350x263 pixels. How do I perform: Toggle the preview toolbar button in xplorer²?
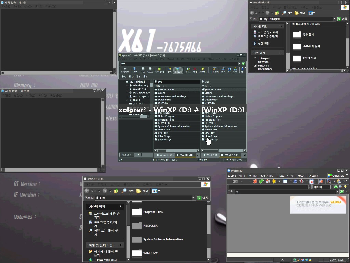tap(178, 70)
